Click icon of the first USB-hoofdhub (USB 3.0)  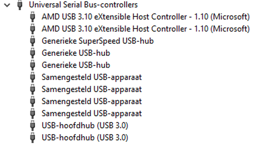[32, 126]
